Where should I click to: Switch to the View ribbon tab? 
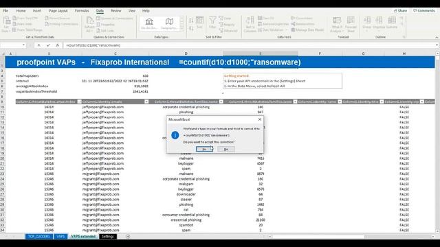point(131,11)
